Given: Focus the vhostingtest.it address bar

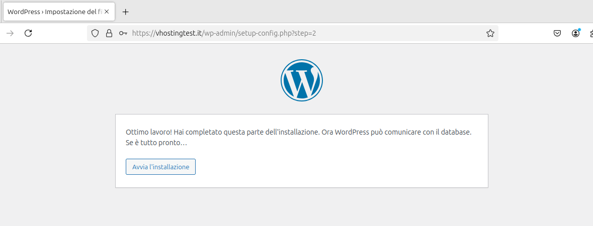Looking at the screenshot, I should (293, 33).
